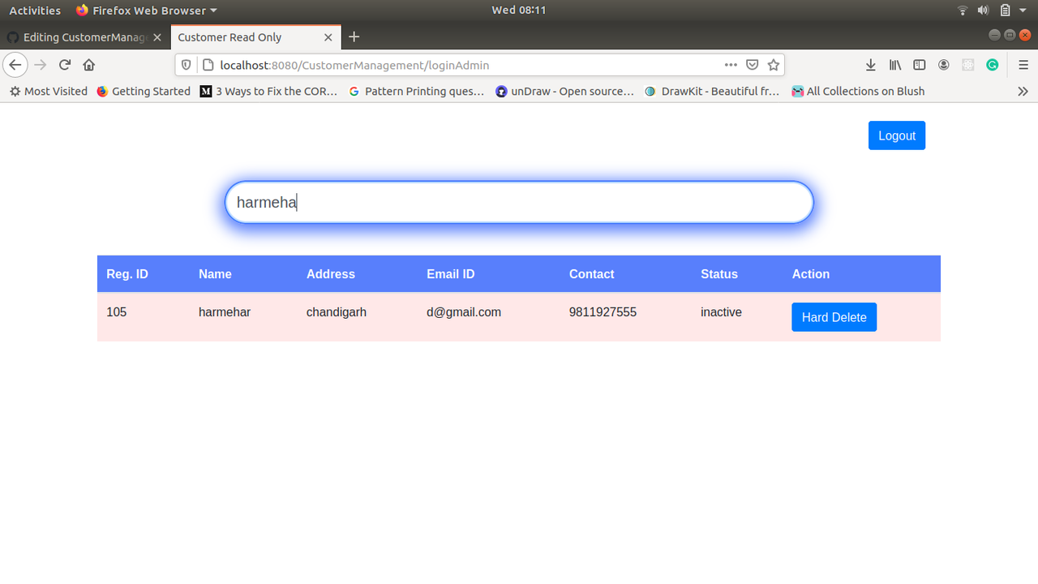The height and width of the screenshot is (584, 1038).
Task: Reload the page using the refresh icon
Action: 64,65
